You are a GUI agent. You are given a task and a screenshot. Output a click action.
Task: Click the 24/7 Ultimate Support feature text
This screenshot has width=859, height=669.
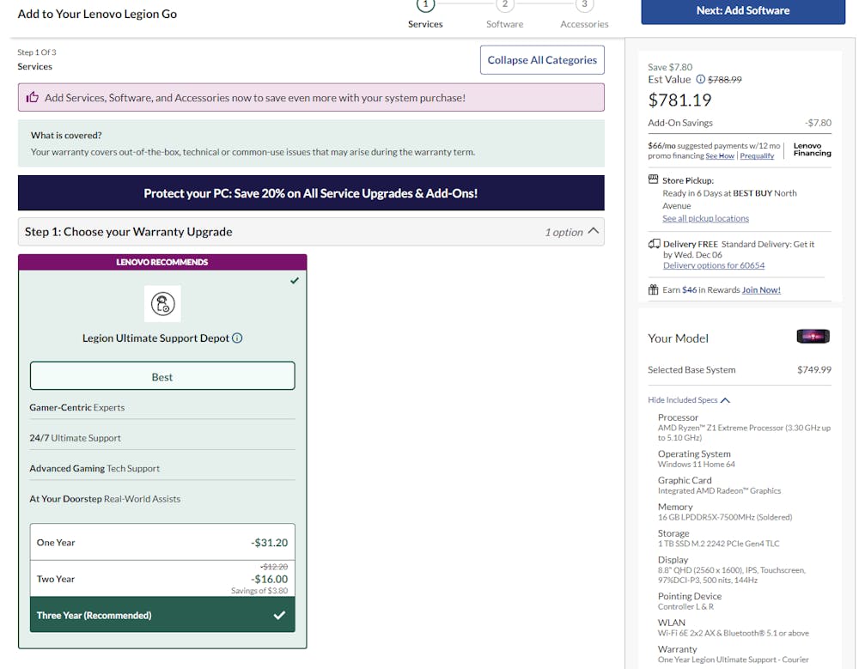pyautogui.click(x=75, y=438)
